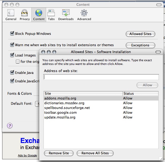Select update.mozilla.org in the site list

tap(101, 117)
